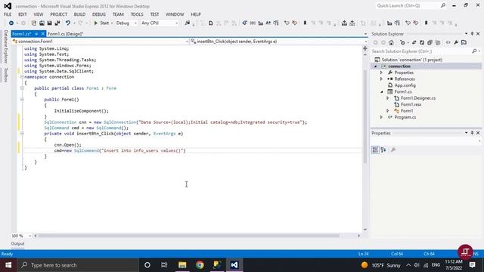Screen dimensions: 484x272
Task: Start debugging with the green Start button
Action: pyautogui.click(x=101, y=23)
